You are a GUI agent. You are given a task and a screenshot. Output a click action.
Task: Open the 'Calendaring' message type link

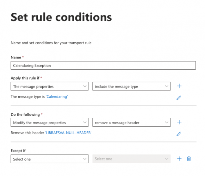point(57,96)
